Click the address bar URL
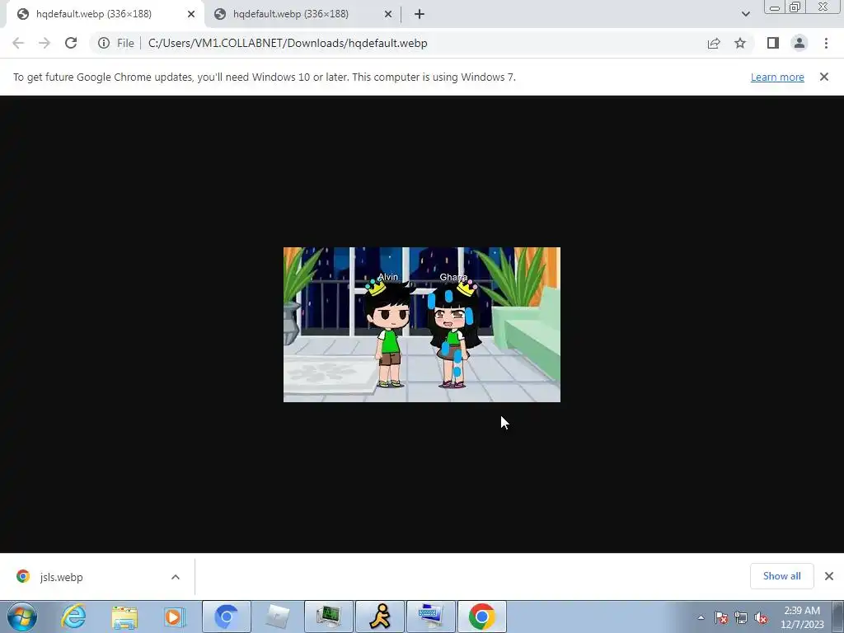This screenshot has height=633, width=844. pos(288,43)
